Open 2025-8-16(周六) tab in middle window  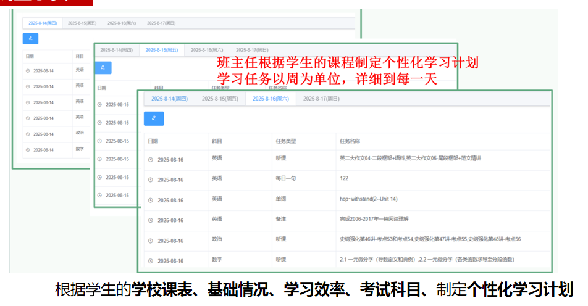[207, 50]
